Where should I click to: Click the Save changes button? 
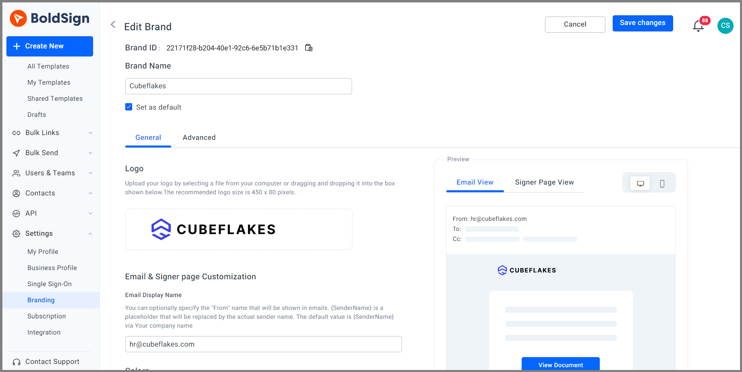pos(643,23)
